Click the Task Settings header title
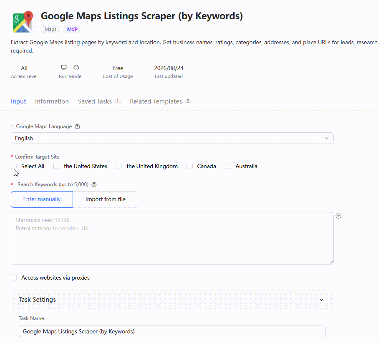378x343 pixels. point(37,300)
